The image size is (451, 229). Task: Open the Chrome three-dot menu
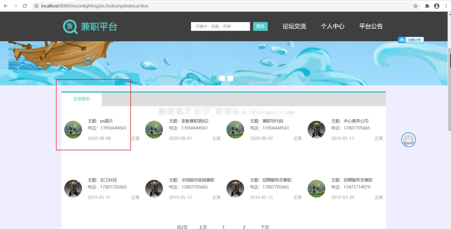[446, 6]
